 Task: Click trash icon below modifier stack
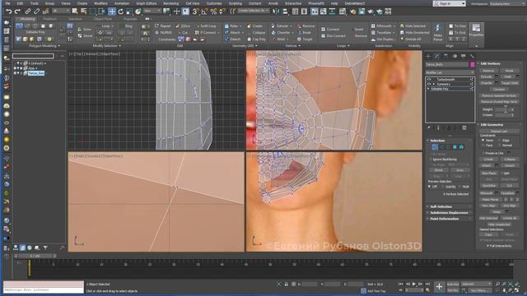464,128
